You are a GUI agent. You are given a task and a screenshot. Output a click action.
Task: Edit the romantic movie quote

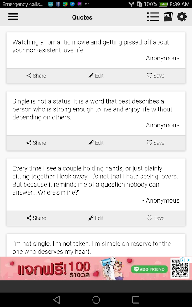pos(96,76)
